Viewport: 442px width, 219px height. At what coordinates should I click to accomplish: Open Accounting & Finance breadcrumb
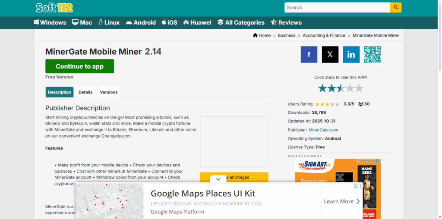tap(324, 35)
